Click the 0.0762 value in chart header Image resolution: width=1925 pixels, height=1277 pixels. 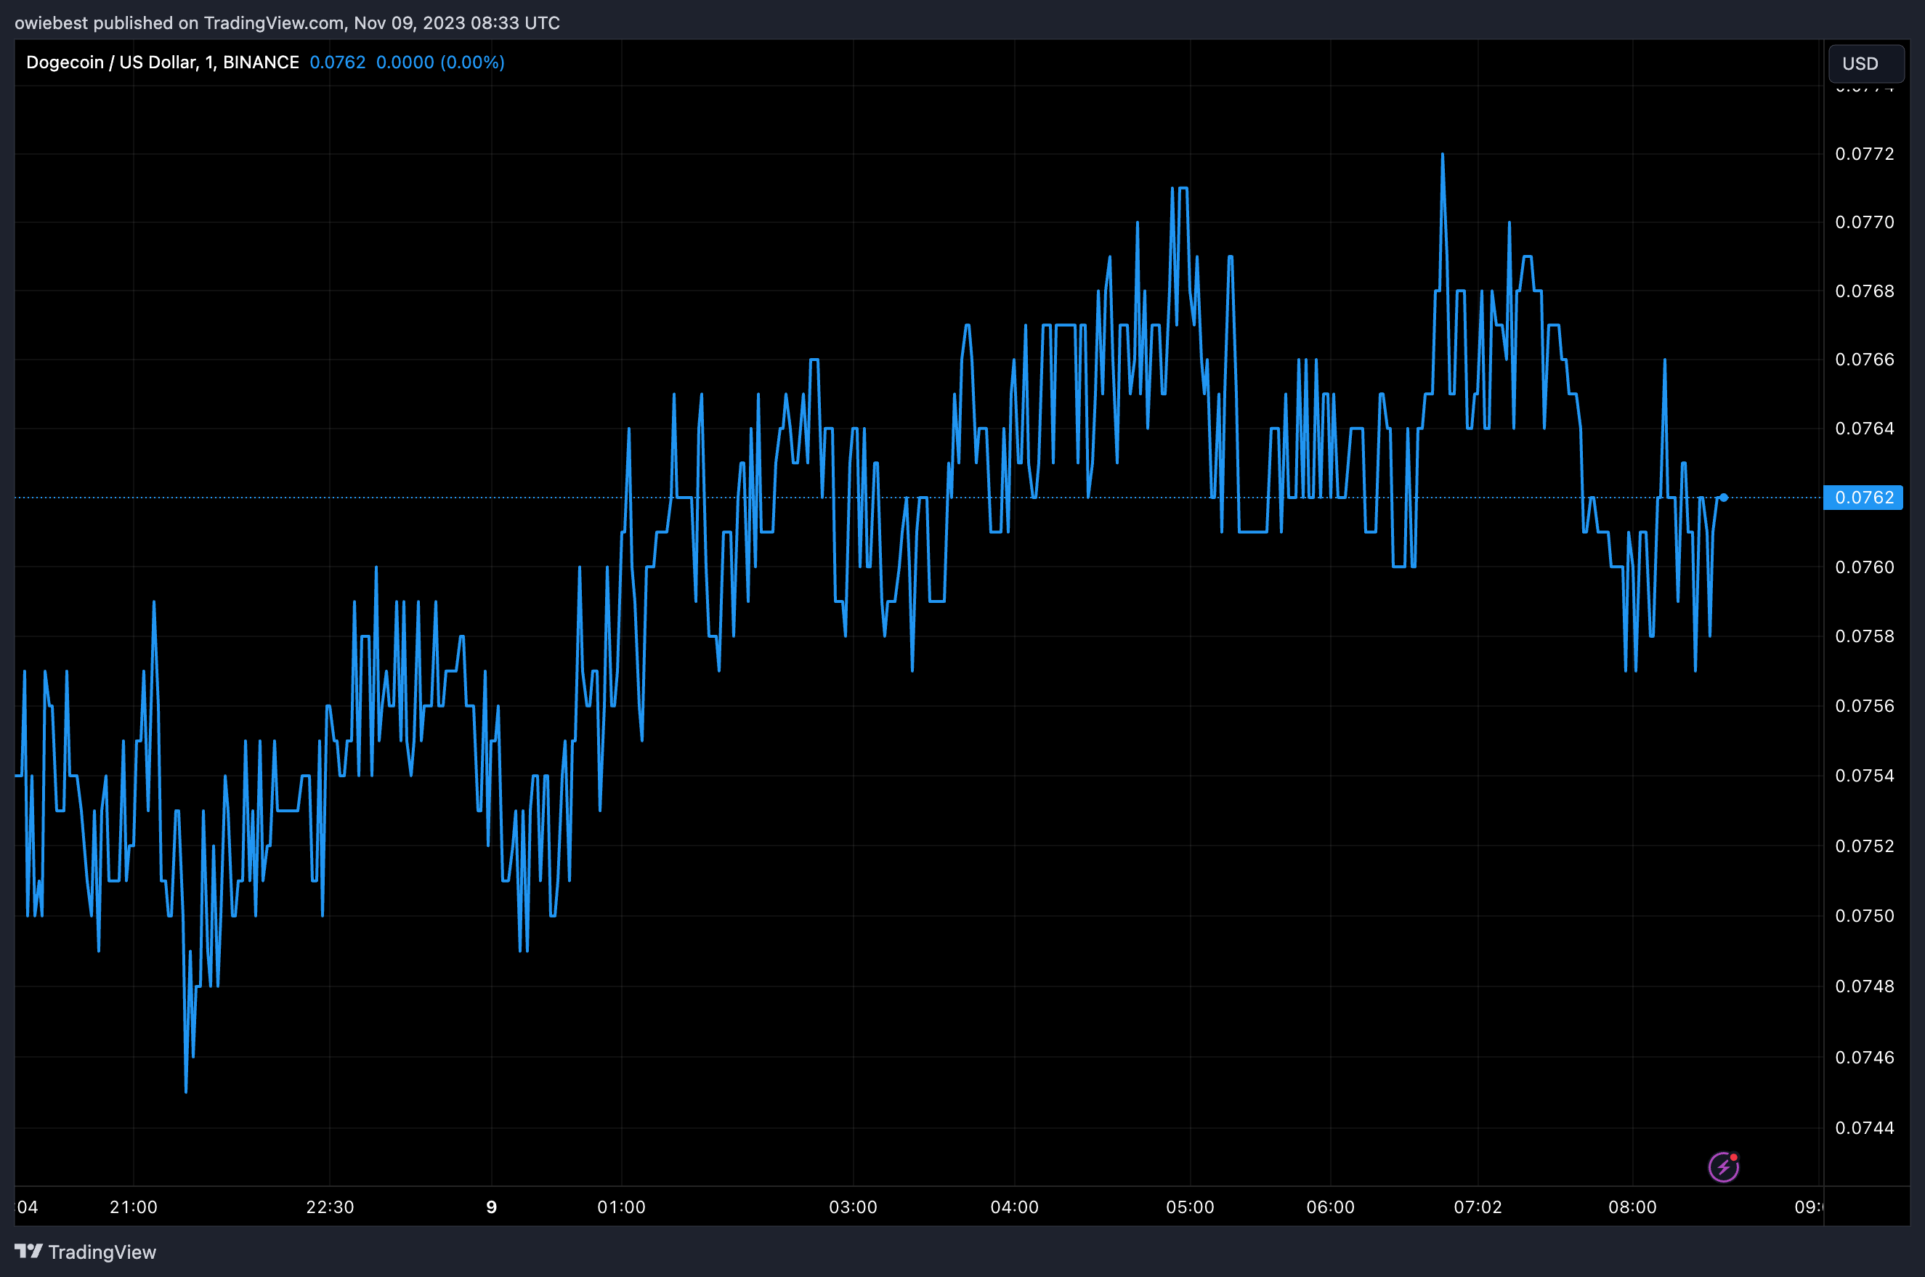[338, 62]
